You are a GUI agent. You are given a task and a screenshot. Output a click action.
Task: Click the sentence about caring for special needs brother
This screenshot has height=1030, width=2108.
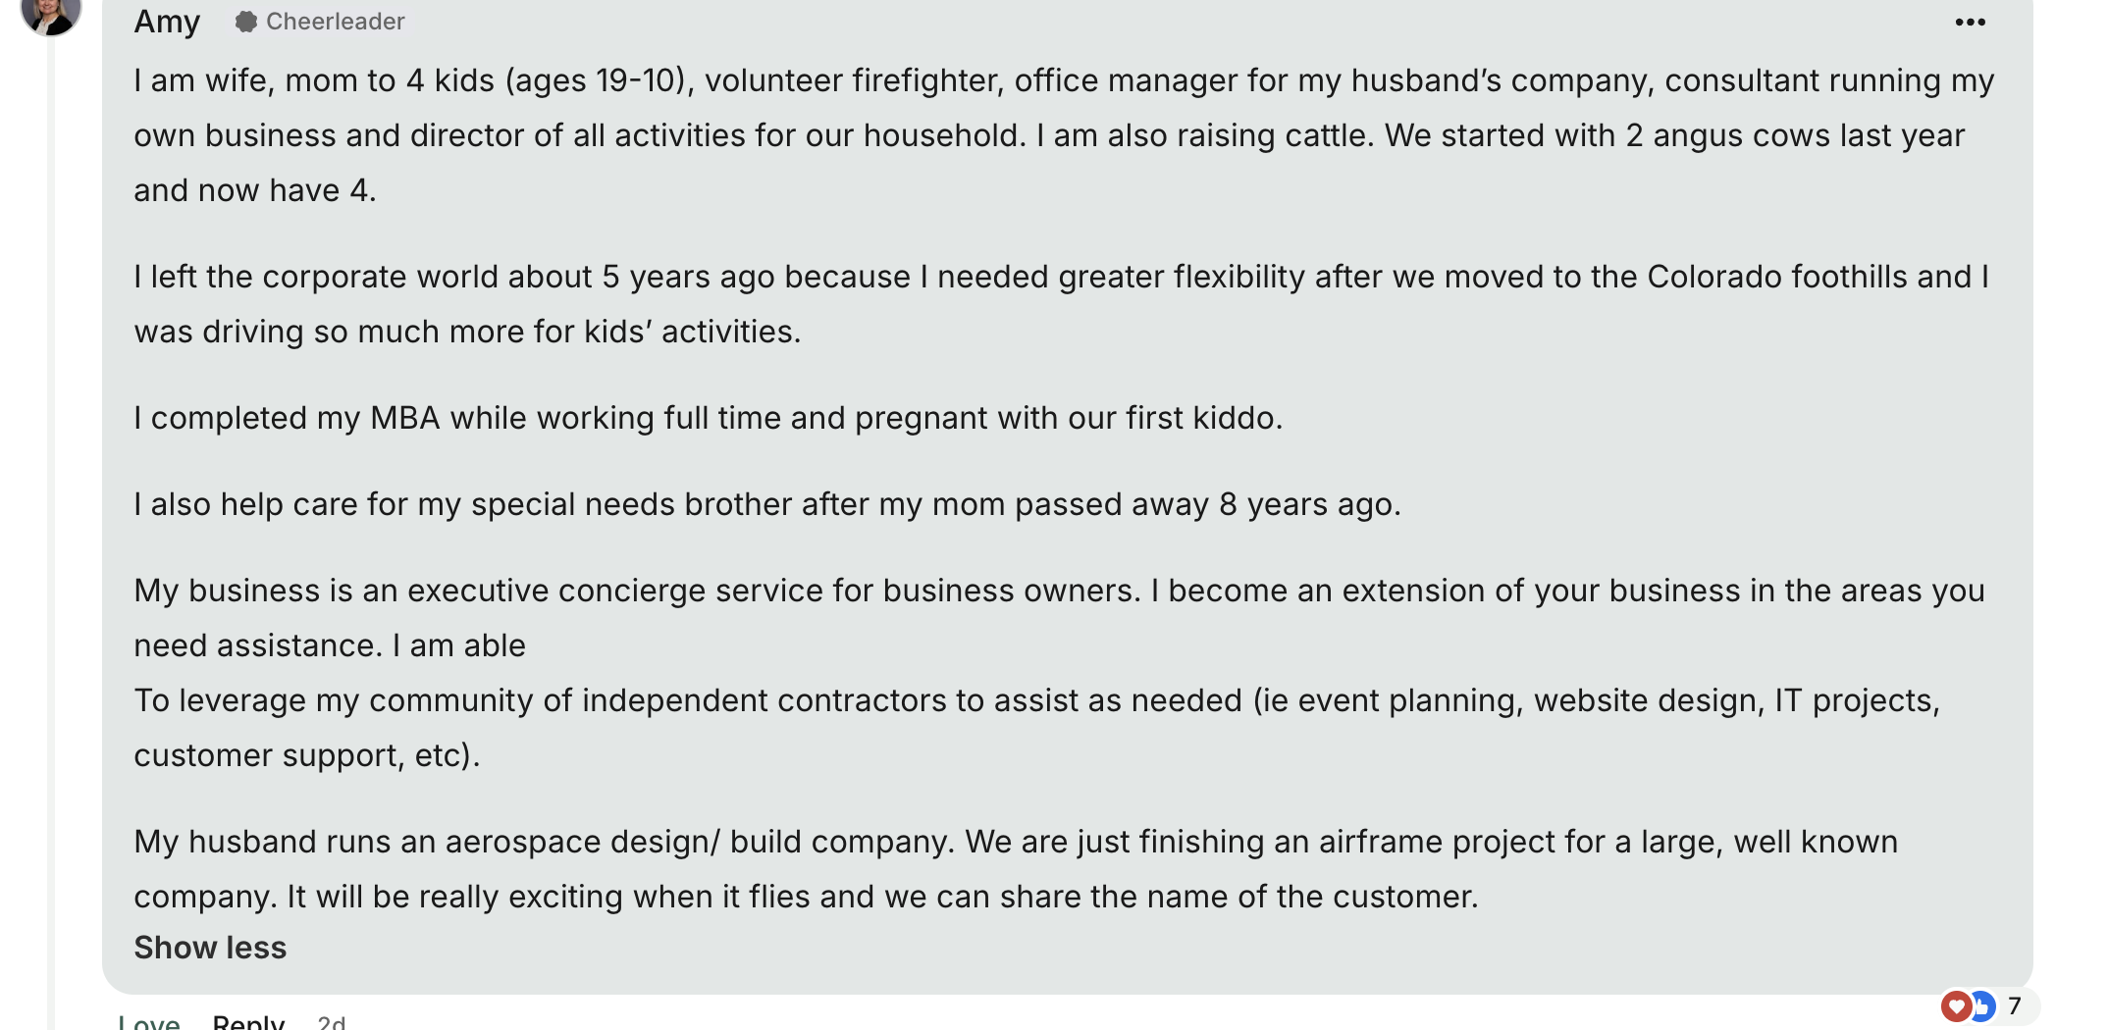click(767, 504)
